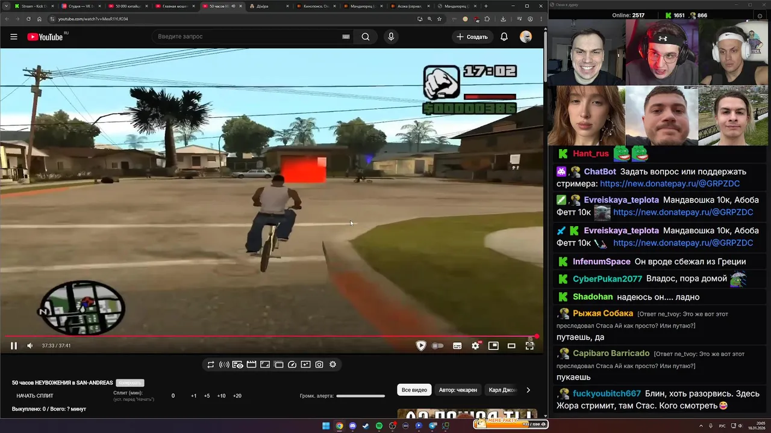Switch to Stream - Kick browser tab
This screenshot has height=433, width=771.
[33, 6]
